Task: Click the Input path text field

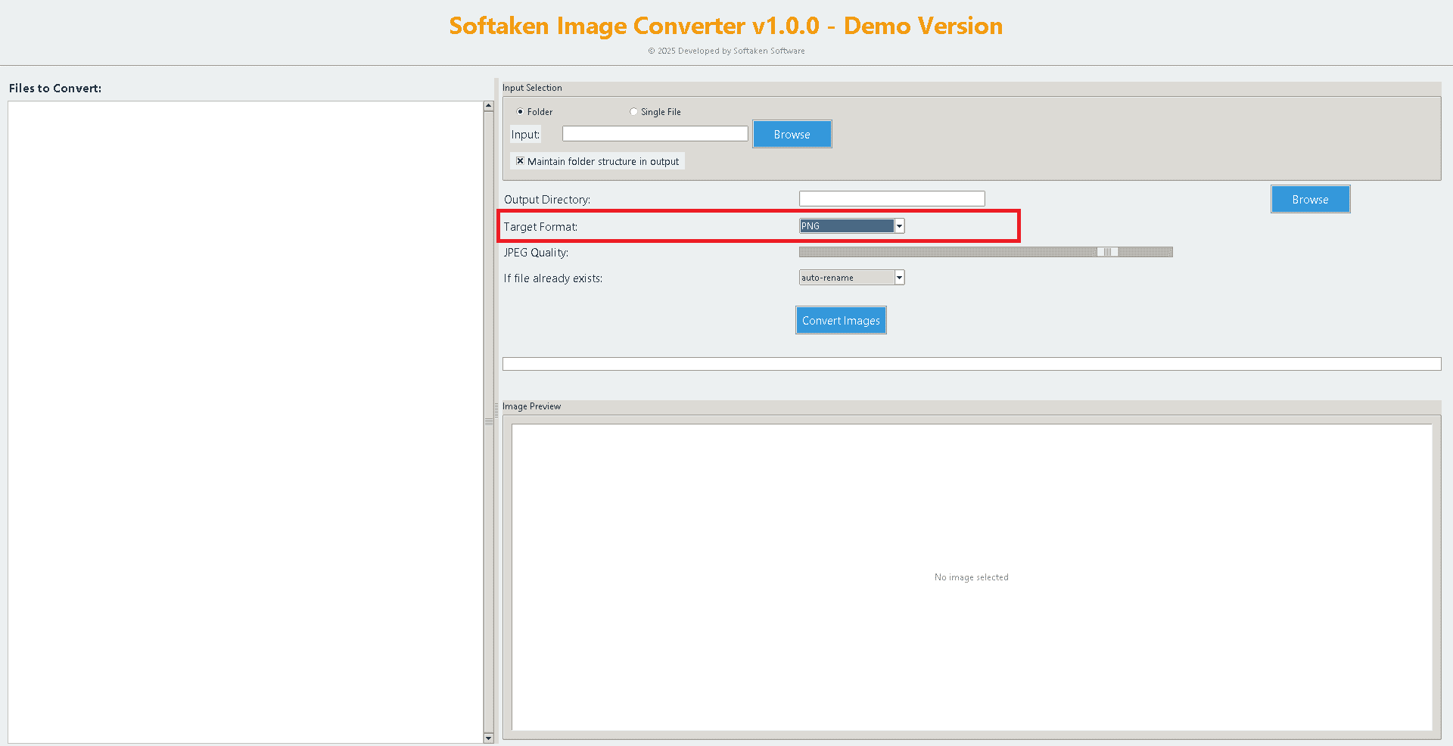Action: 655,134
